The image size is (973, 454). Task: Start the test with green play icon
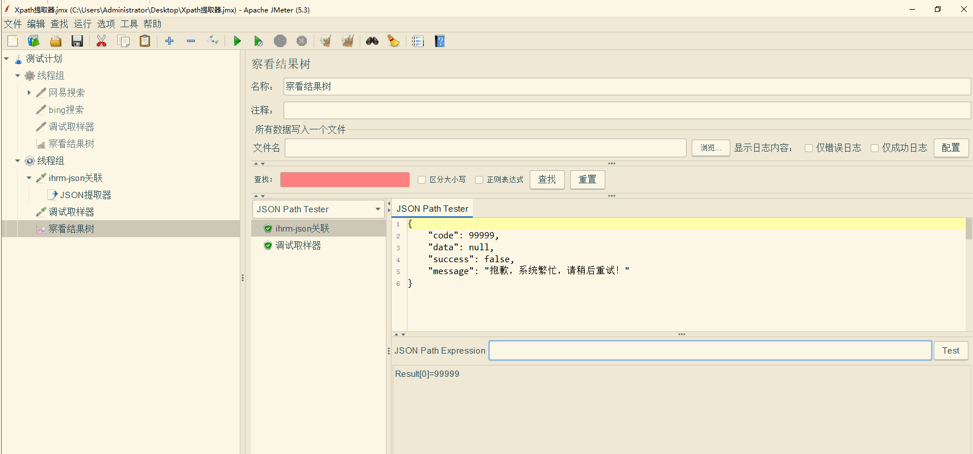tap(237, 41)
